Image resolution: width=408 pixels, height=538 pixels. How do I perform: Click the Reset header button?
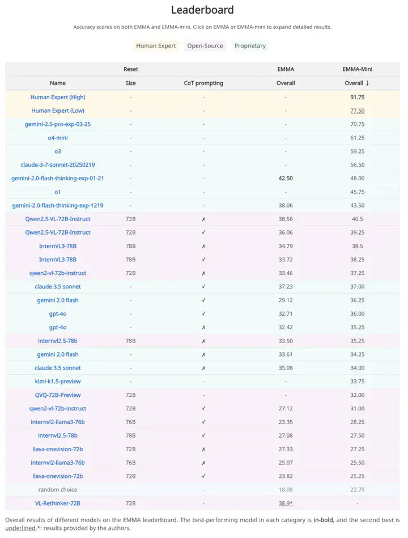coord(131,69)
